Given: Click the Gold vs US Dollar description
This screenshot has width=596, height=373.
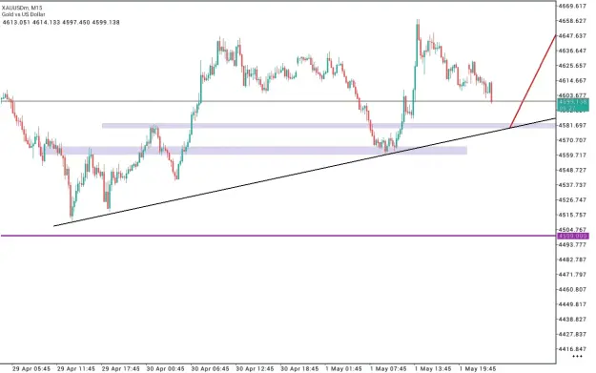Looking at the screenshot, I should [x=23, y=14].
